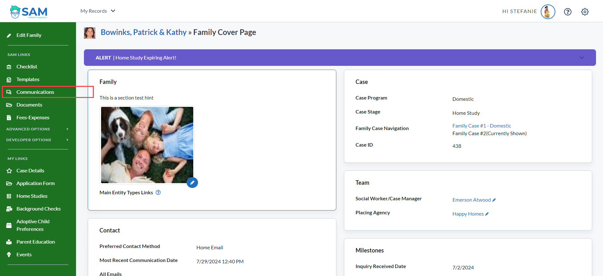The width and height of the screenshot is (603, 276).
Task: Click Family Case #2(Currently Shown) text
Action: (x=490, y=134)
